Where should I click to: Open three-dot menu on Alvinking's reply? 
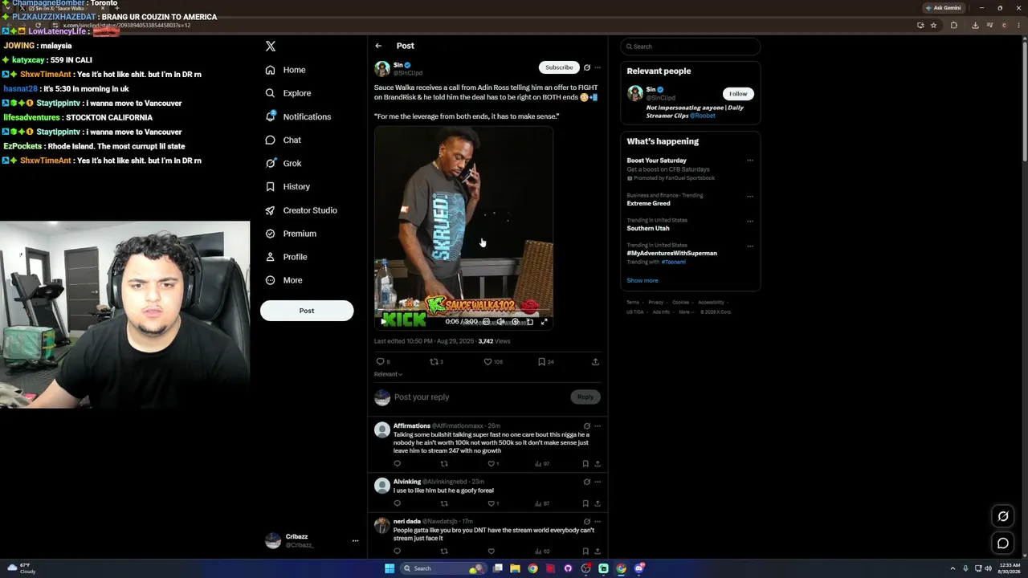(x=598, y=482)
